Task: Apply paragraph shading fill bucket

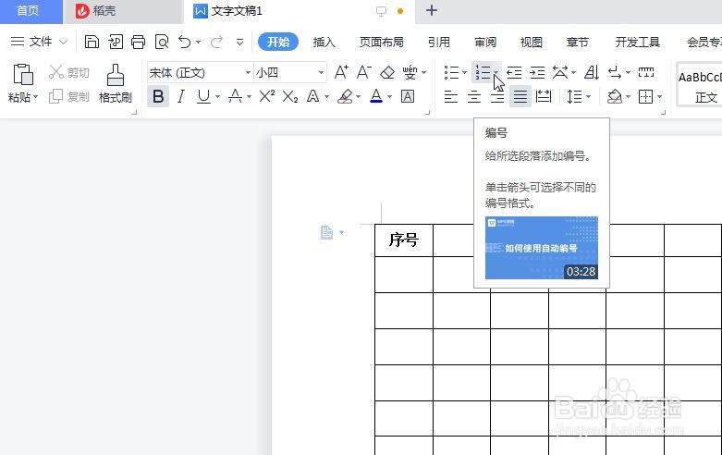Action: pyautogui.click(x=614, y=97)
